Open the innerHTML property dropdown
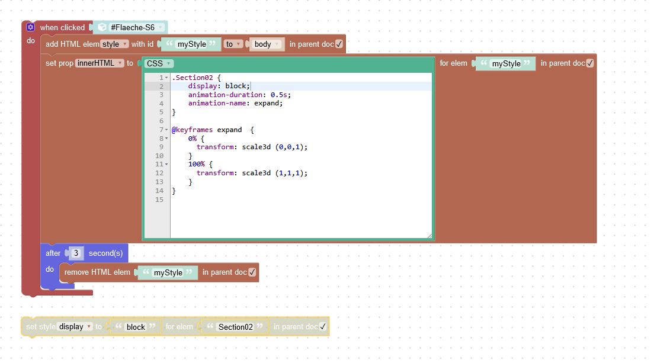Screen dimensions: 651x363 tap(100, 63)
